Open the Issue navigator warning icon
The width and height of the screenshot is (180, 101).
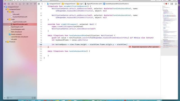click(20, 4)
